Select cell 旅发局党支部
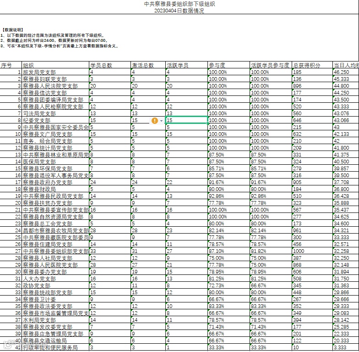The width and height of the screenshot is (359, 352). (x=55, y=72)
